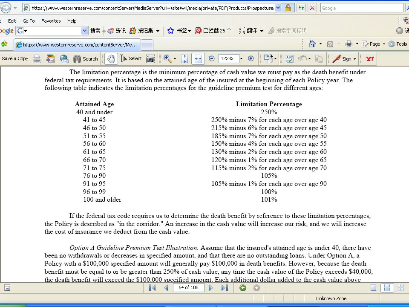The height and width of the screenshot is (307, 409).
Task: Choose the Select text tool
Action: point(131,59)
